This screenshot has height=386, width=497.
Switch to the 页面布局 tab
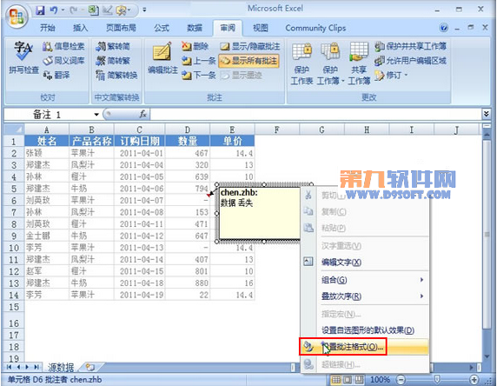pyautogui.click(x=121, y=28)
